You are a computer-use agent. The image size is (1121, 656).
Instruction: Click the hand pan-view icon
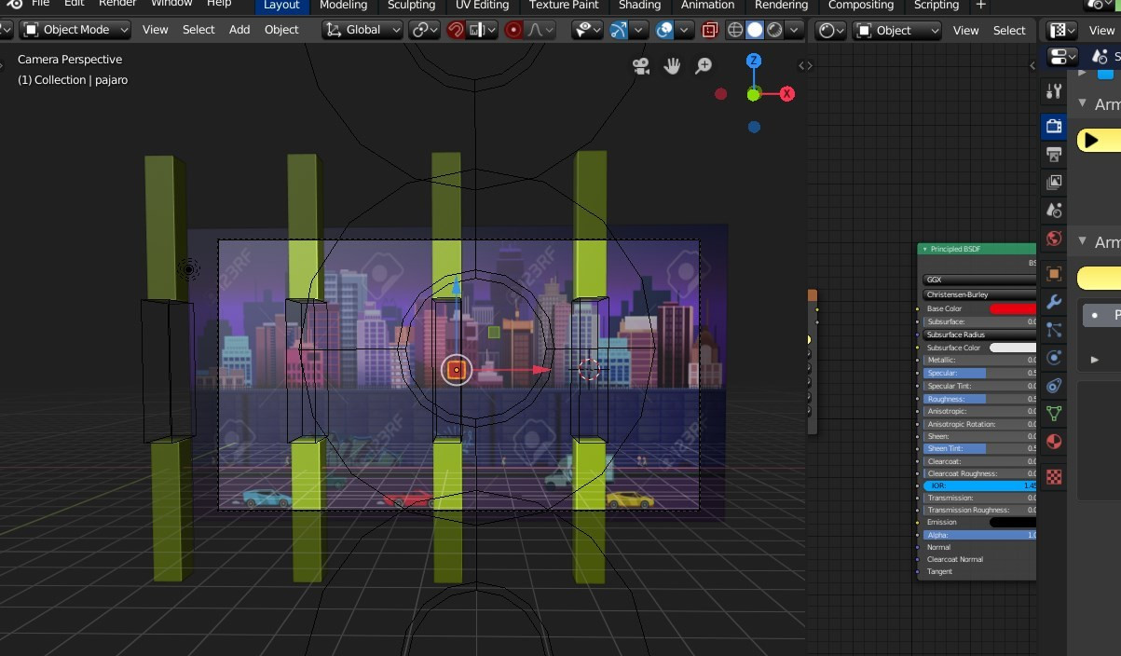[x=672, y=65]
